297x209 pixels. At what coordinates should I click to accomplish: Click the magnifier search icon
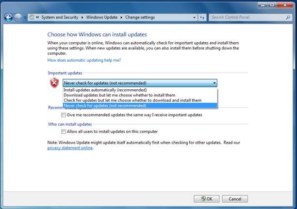pos(288,17)
